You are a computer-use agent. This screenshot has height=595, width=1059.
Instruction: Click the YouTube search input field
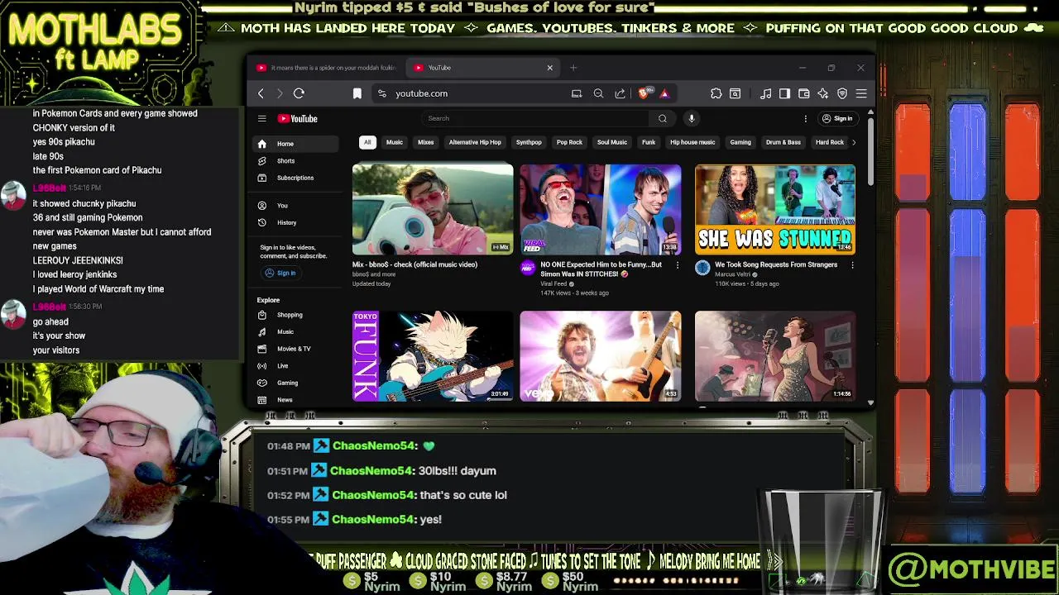tap(538, 118)
